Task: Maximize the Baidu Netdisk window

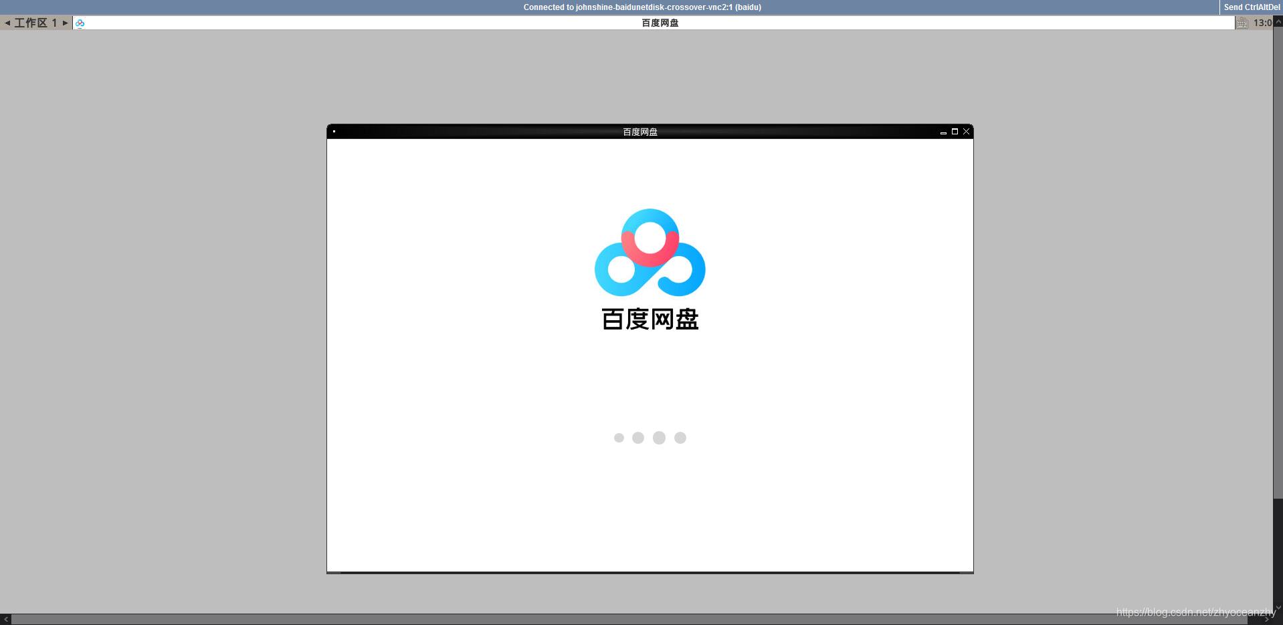Action: coord(955,132)
